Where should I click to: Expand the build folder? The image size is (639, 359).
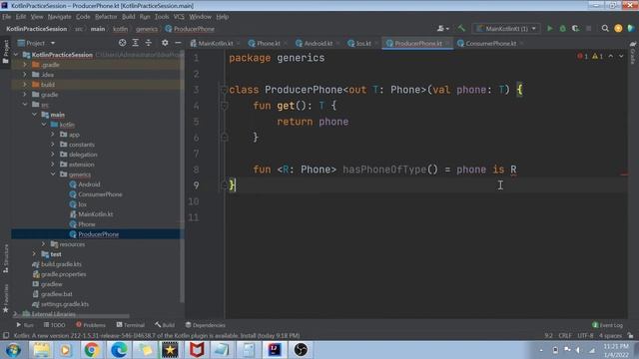click(x=25, y=84)
